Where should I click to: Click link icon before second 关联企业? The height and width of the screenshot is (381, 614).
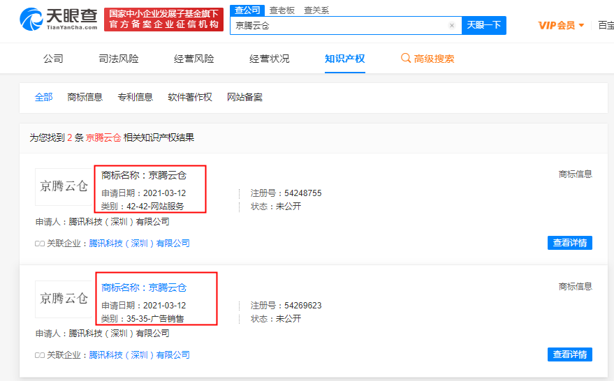(x=40, y=355)
